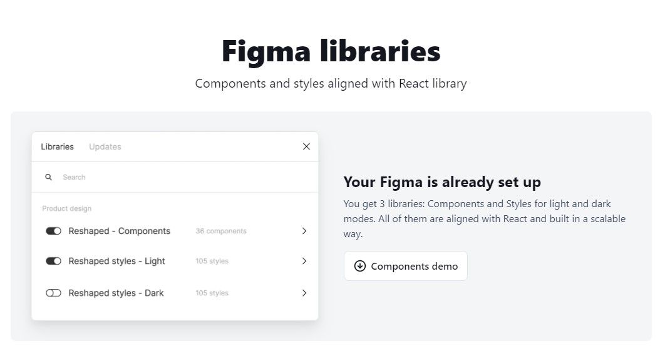Viewport: 665px width, 351px height.
Task: Select the Reshaped styles - Light label
Action: coord(116,261)
